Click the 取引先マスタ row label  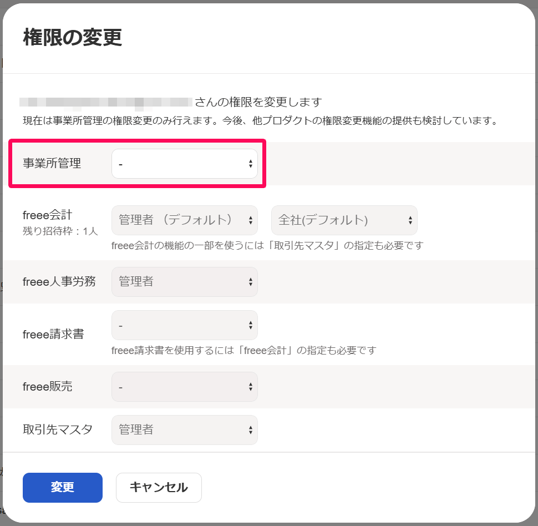pyautogui.click(x=58, y=429)
